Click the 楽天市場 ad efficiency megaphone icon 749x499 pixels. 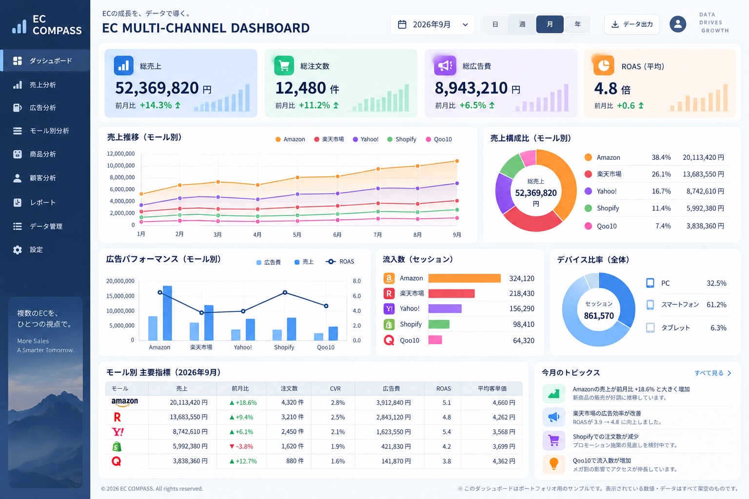pyautogui.click(x=554, y=417)
